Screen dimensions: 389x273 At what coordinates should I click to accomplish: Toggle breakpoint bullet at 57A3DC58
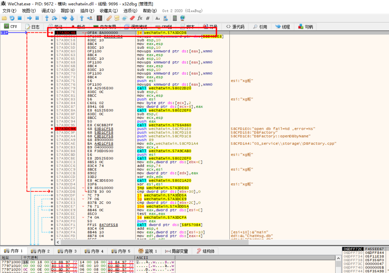point(52,40)
